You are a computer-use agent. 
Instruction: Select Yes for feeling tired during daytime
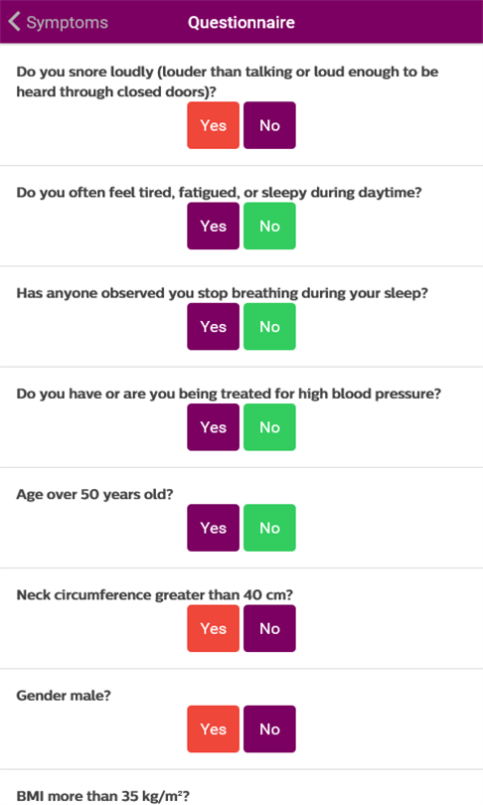click(213, 226)
